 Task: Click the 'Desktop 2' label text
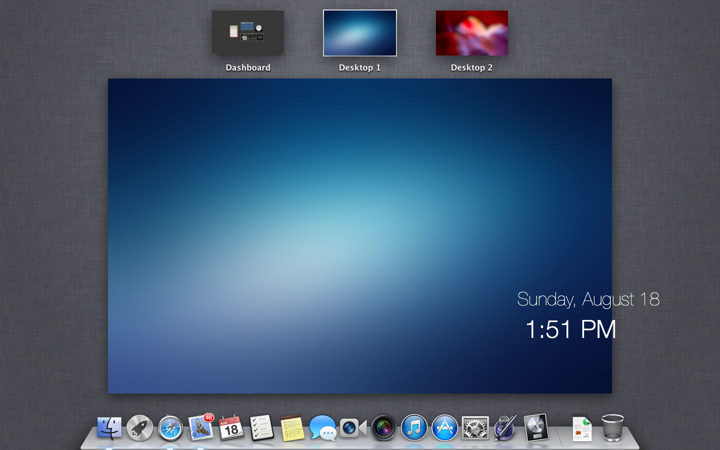[x=472, y=67]
